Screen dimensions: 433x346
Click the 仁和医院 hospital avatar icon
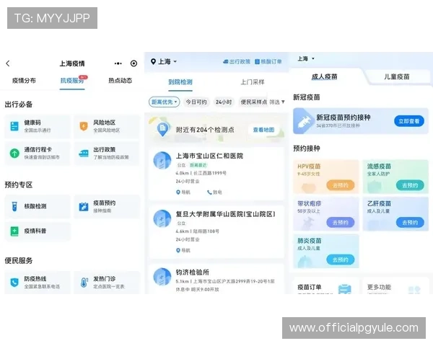pos(162,160)
